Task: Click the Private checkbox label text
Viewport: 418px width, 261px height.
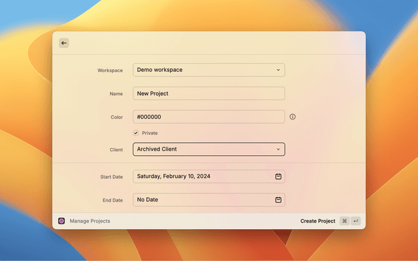Action: pyautogui.click(x=150, y=133)
